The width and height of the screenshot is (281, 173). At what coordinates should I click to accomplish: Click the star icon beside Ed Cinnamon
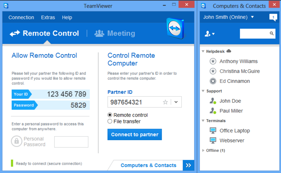click(213, 81)
